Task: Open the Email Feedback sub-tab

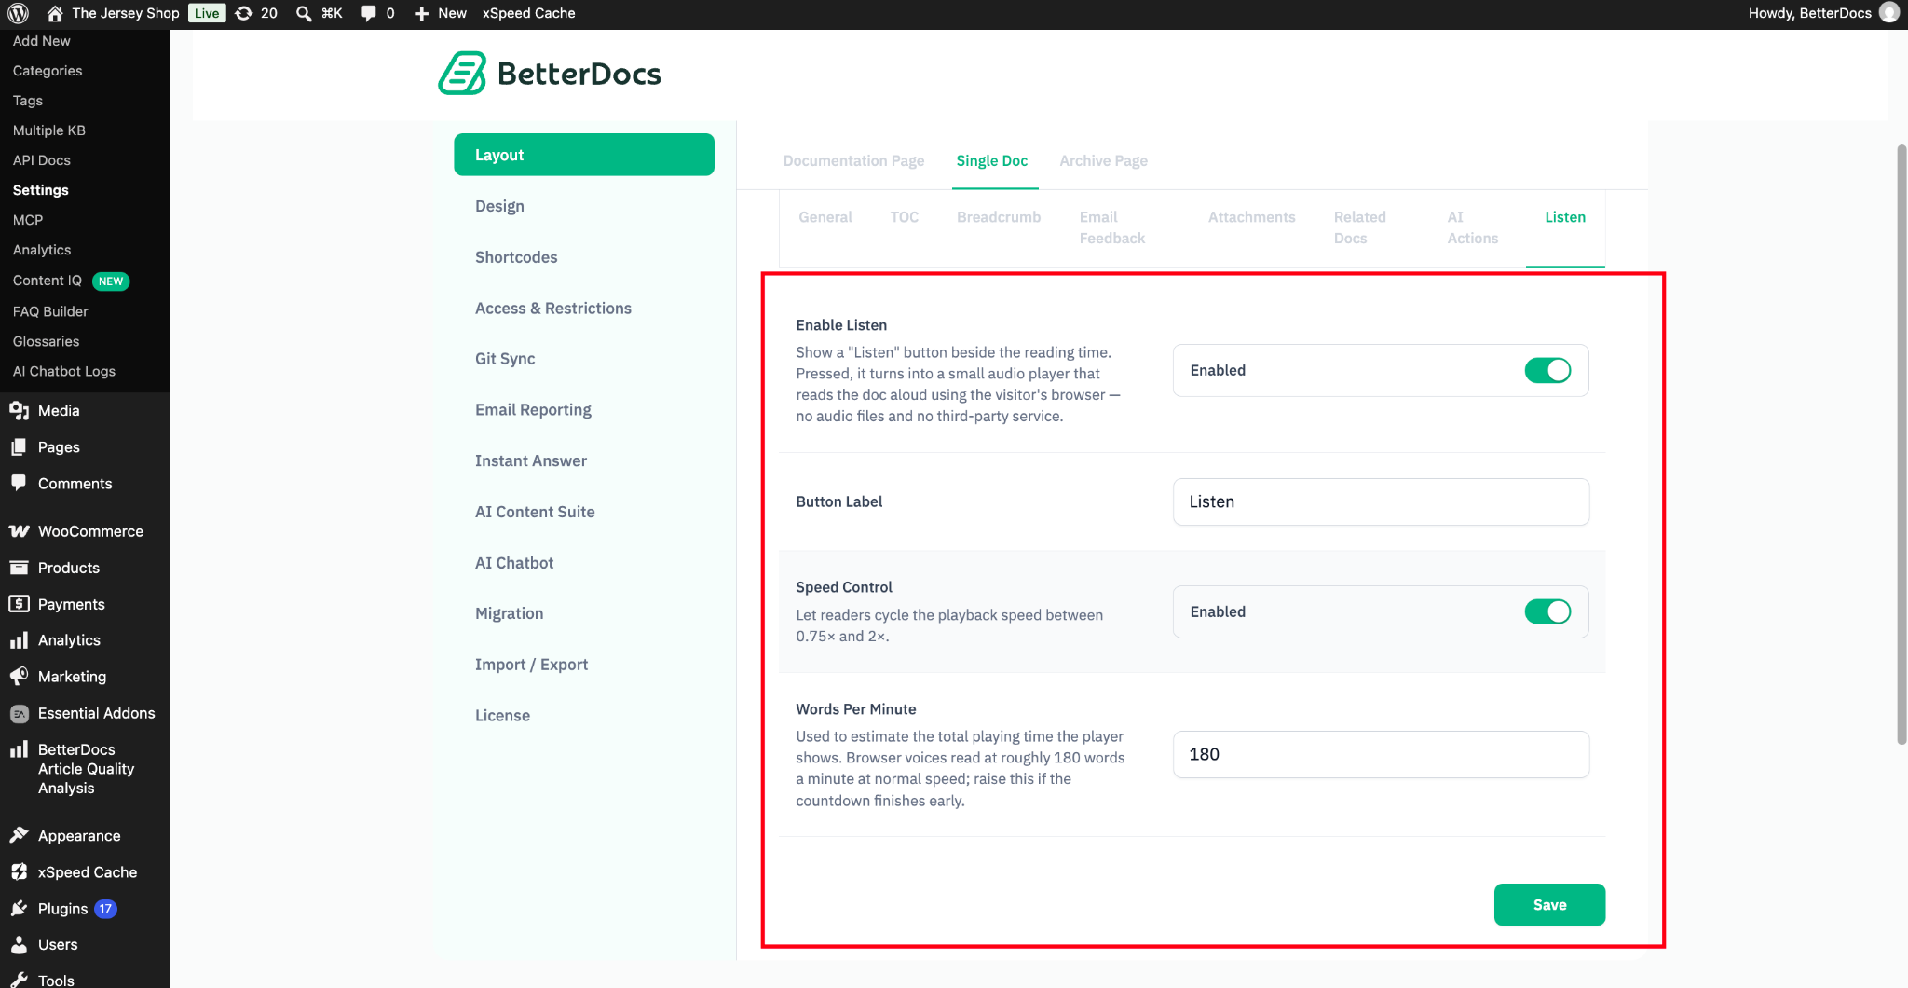Action: pos(1111,227)
